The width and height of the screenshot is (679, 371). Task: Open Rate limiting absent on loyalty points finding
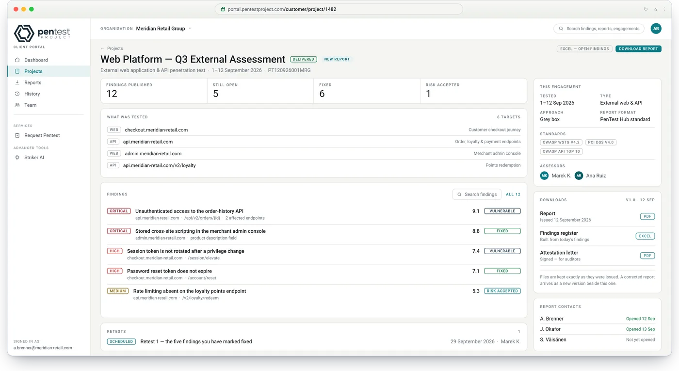point(313,294)
